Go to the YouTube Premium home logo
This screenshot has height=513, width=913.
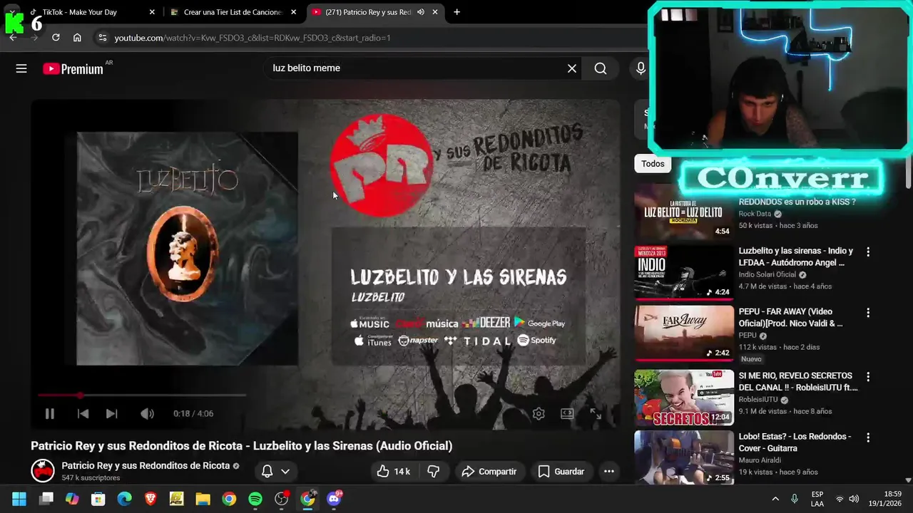(73, 68)
